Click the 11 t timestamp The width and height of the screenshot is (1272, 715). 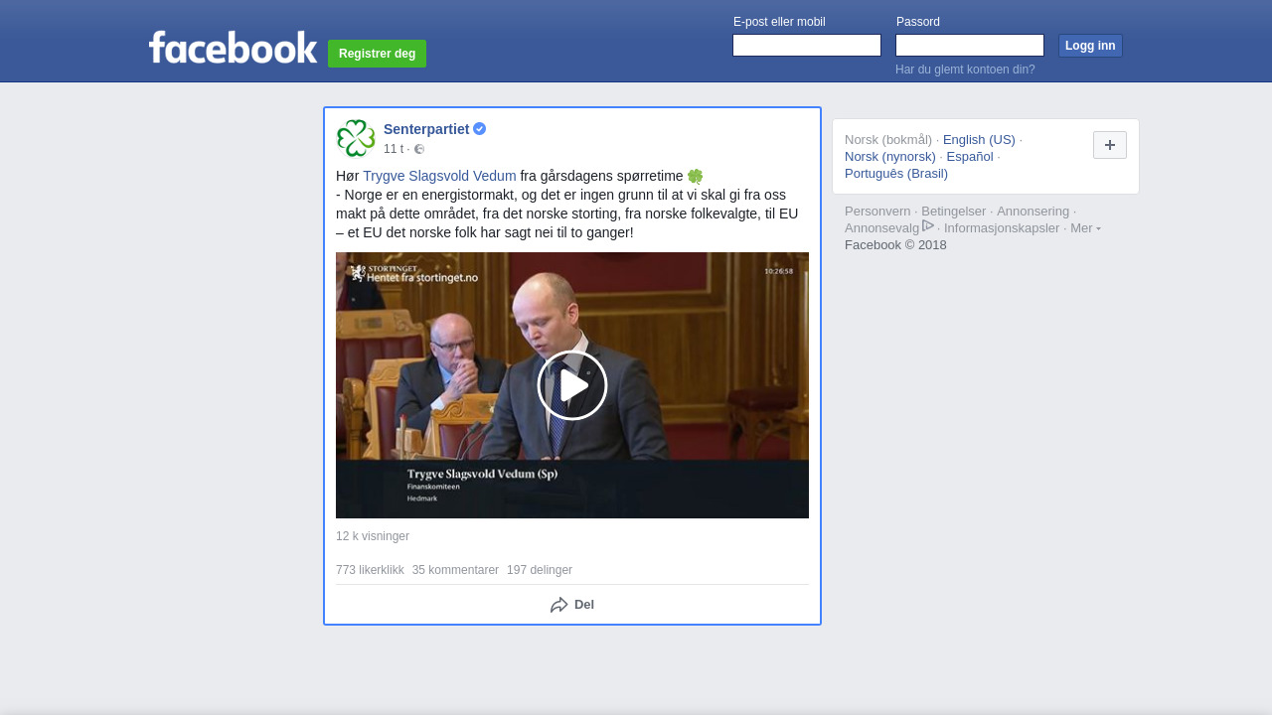[x=394, y=149]
